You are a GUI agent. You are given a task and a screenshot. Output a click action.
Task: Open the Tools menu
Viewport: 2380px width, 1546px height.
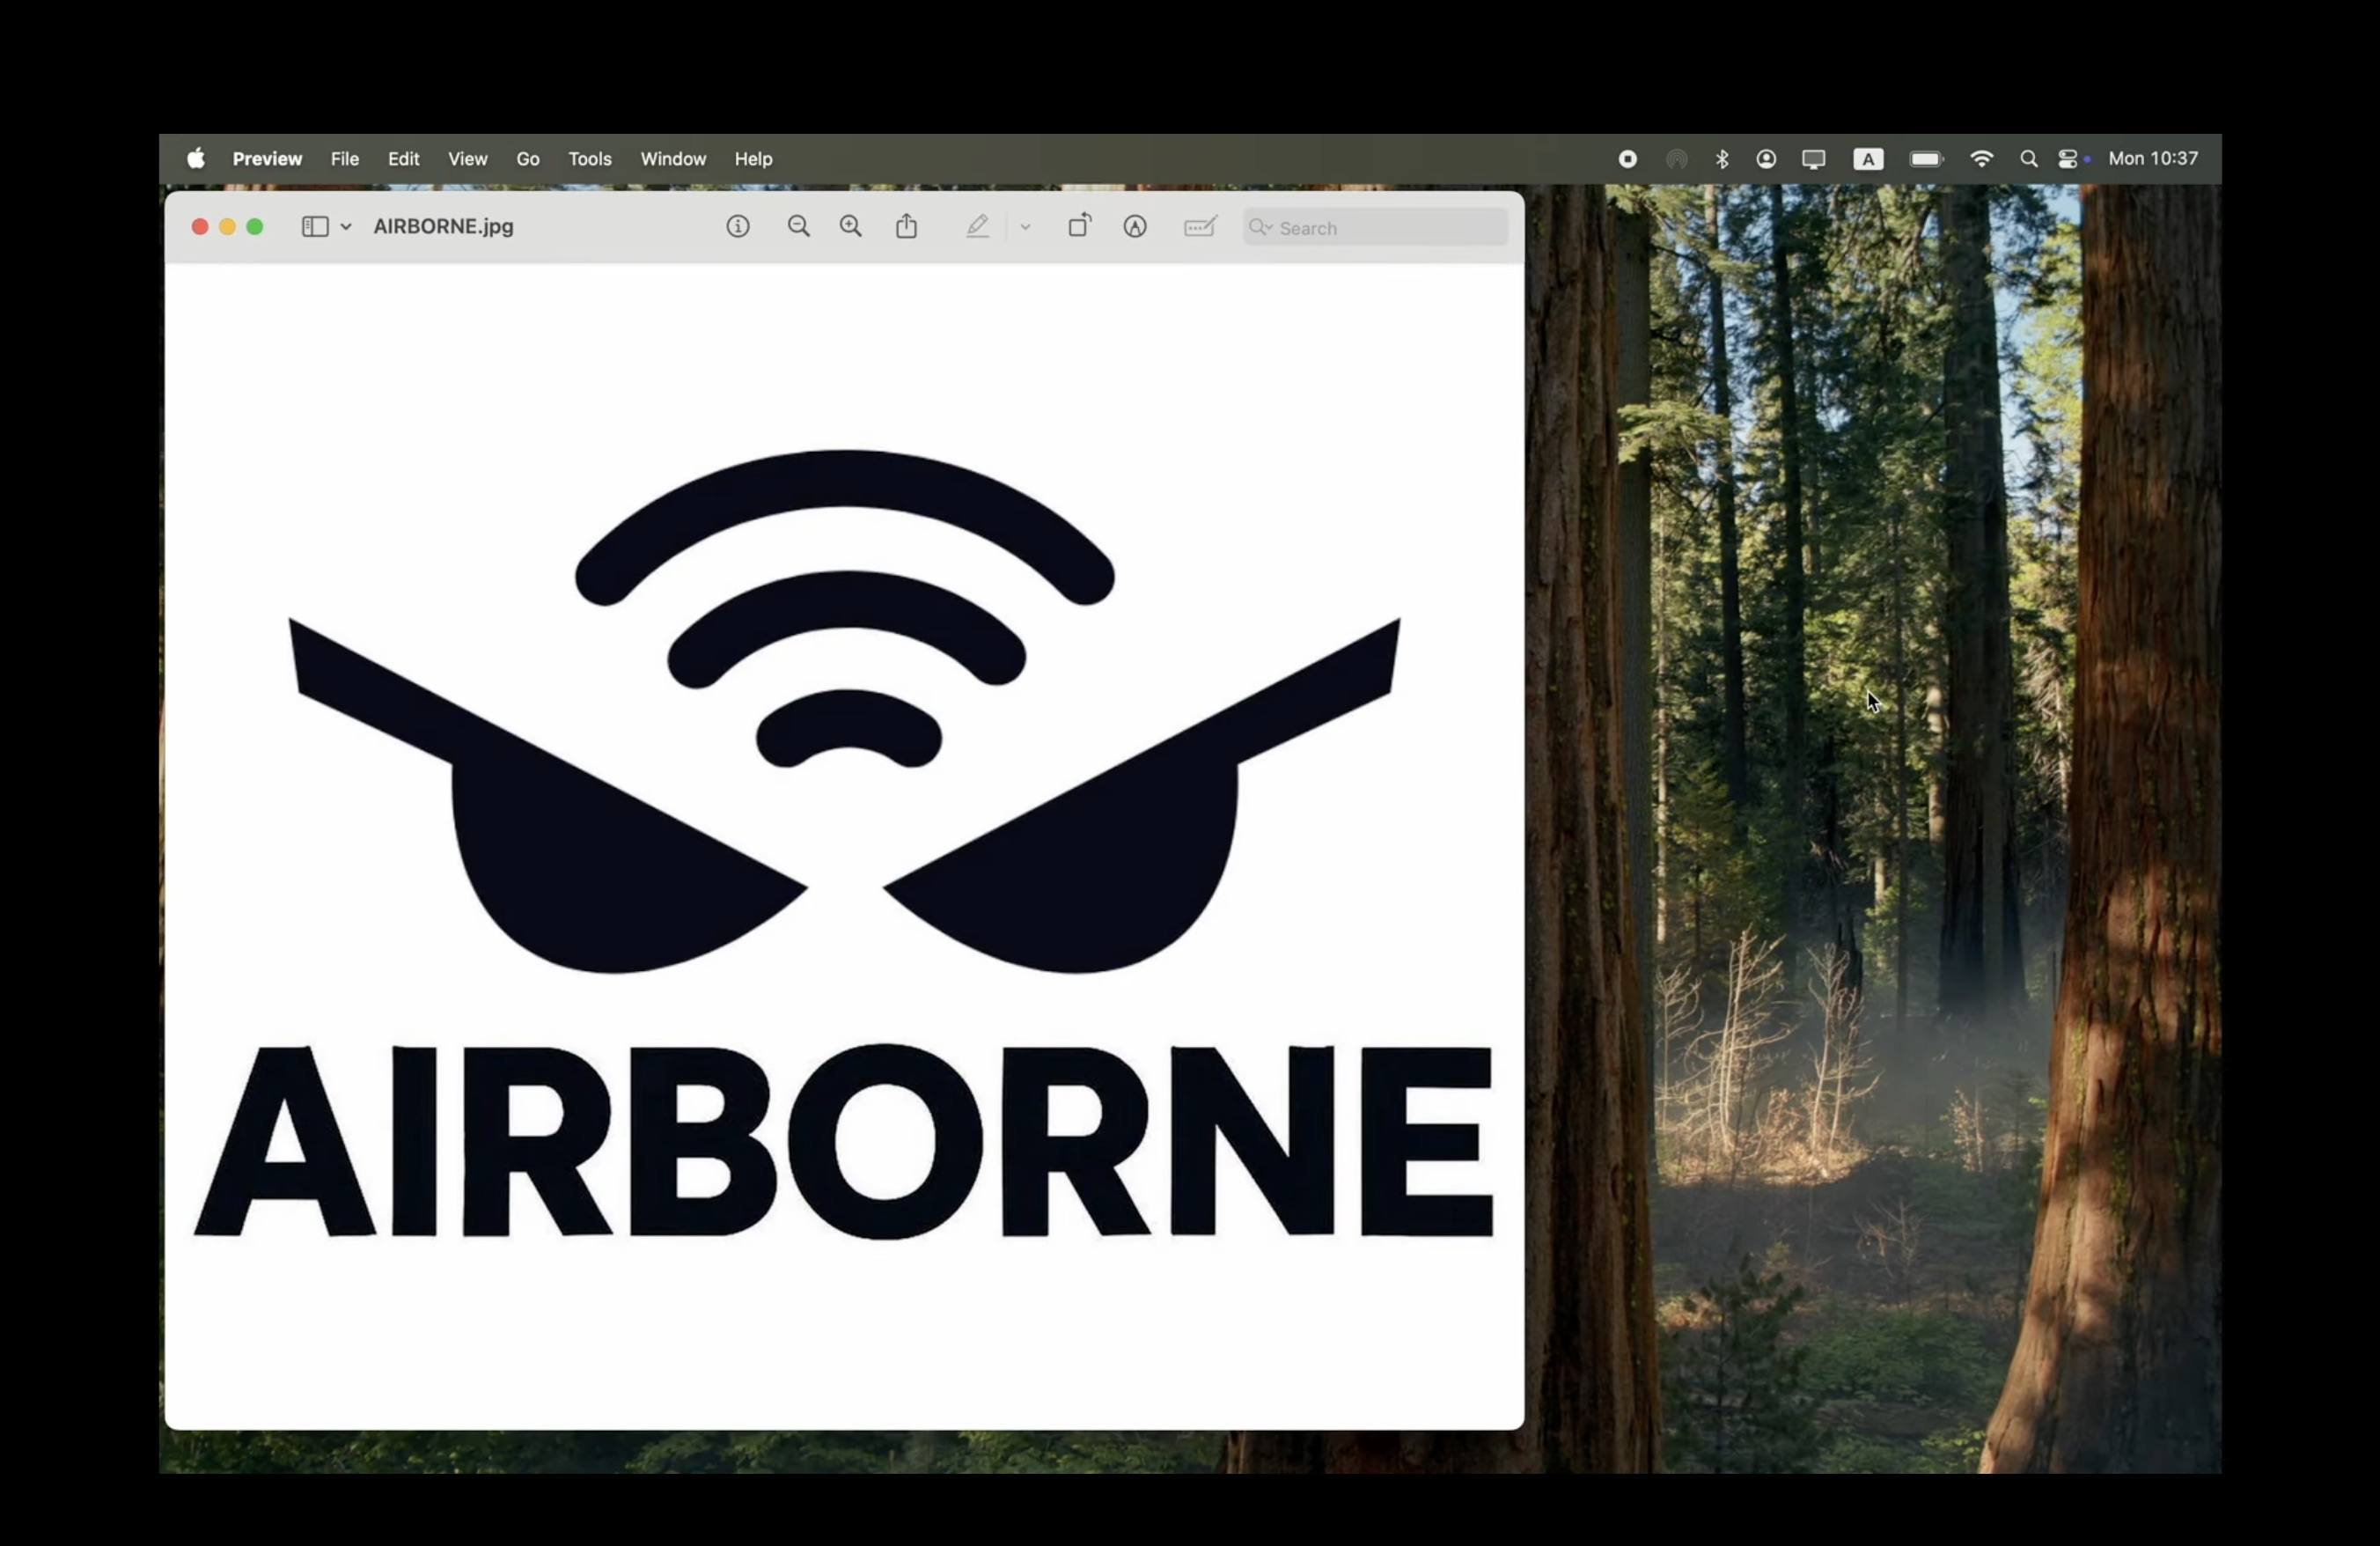tap(589, 158)
